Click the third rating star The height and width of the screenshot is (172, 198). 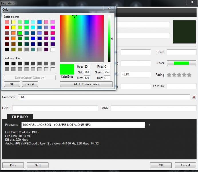click(x=179, y=75)
